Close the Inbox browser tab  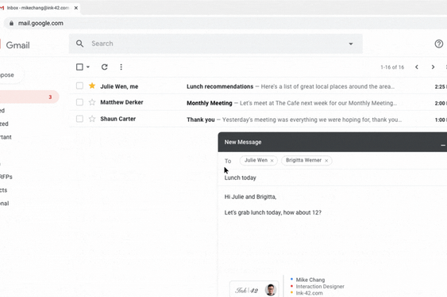(x=76, y=8)
